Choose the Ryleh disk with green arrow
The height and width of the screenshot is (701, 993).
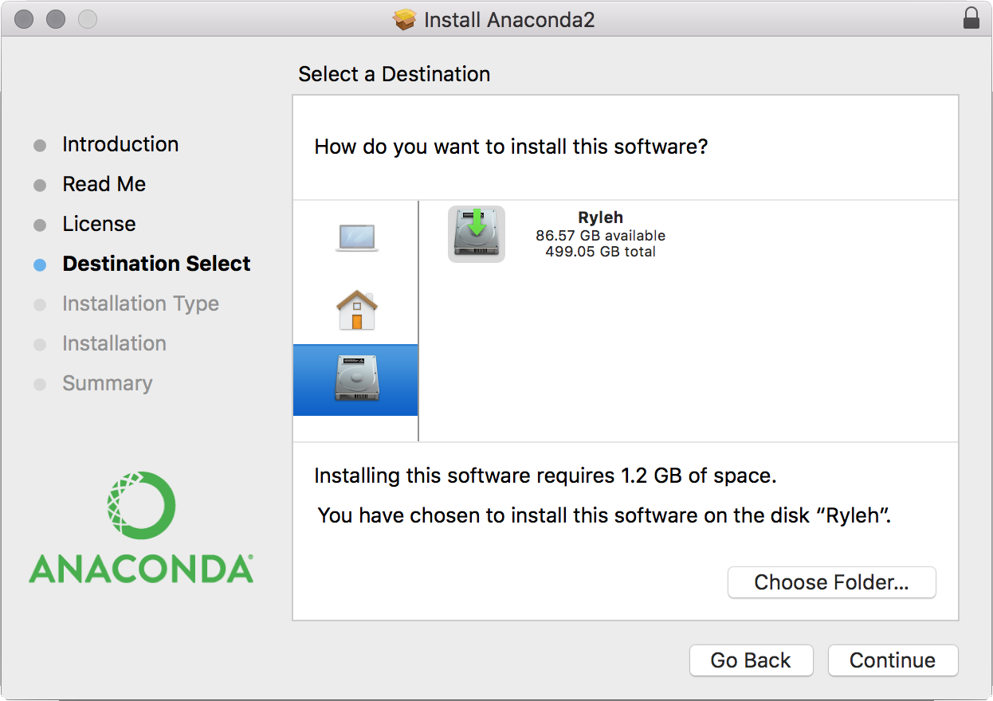click(477, 234)
